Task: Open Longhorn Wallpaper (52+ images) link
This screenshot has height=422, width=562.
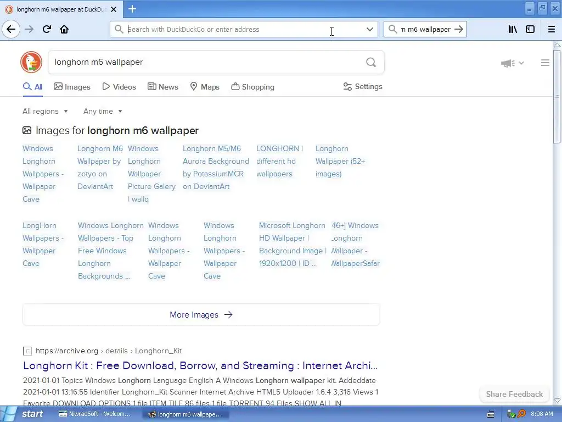Action: tap(340, 161)
